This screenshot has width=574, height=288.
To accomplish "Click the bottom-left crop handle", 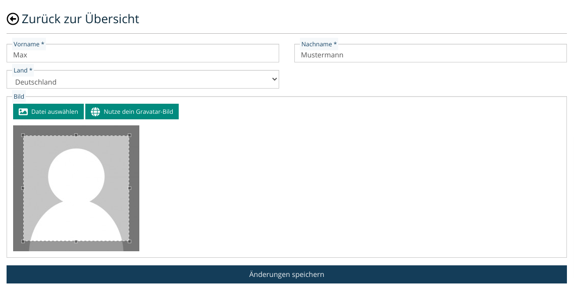I will (23, 241).
